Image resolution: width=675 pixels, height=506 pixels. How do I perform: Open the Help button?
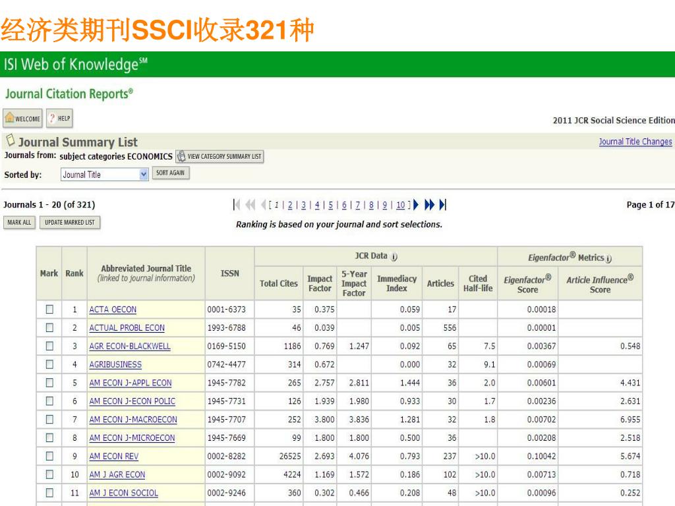pos(59,119)
